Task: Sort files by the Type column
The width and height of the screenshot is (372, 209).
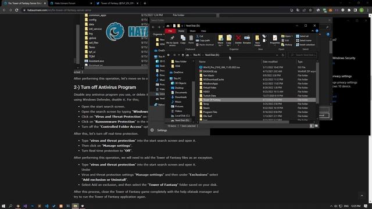Action: coord(300,62)
